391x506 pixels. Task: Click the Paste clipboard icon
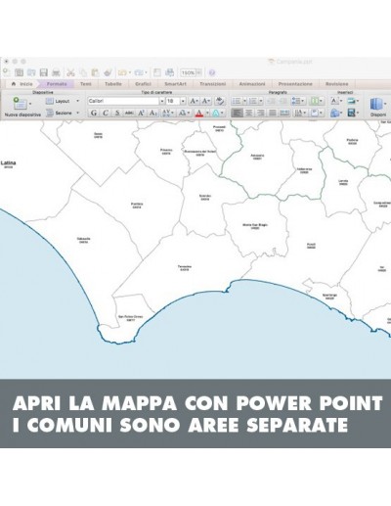pos(95,72)
